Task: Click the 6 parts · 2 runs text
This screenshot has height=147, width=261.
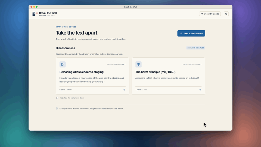Action: (x=66, y=90)
